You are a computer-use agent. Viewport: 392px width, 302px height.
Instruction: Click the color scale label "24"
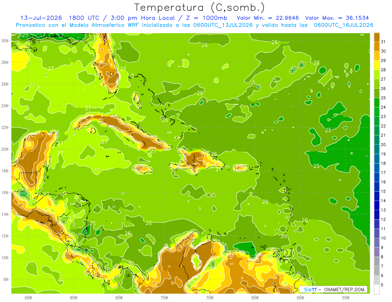click(384, 107)
